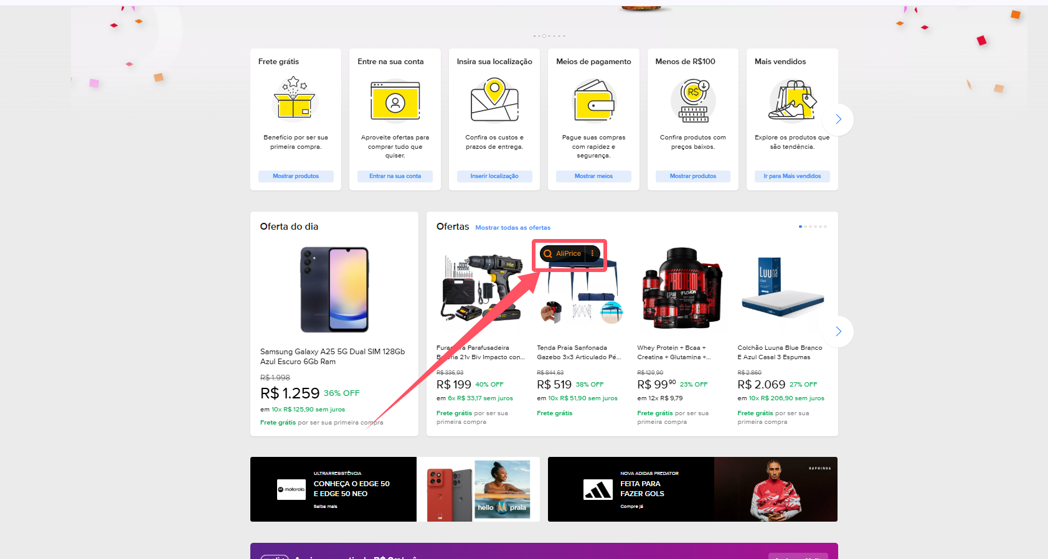
Task: Click Inserir localização button
Action: [x=494, y=176]
